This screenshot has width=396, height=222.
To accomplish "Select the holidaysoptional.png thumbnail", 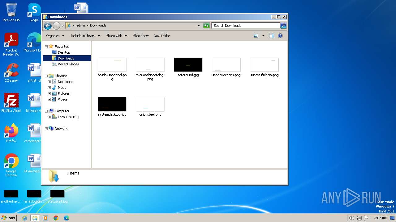I will click(x=112, y=65).
